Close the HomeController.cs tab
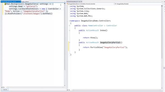The height and width of the screenshot is (92, 165). tap(81, 2)
